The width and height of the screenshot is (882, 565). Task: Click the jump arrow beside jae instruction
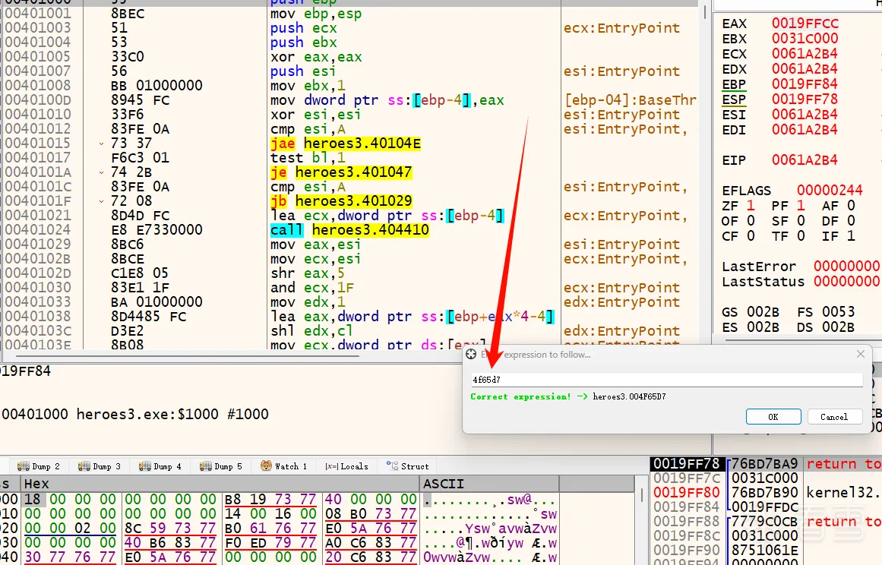[102, 144]
